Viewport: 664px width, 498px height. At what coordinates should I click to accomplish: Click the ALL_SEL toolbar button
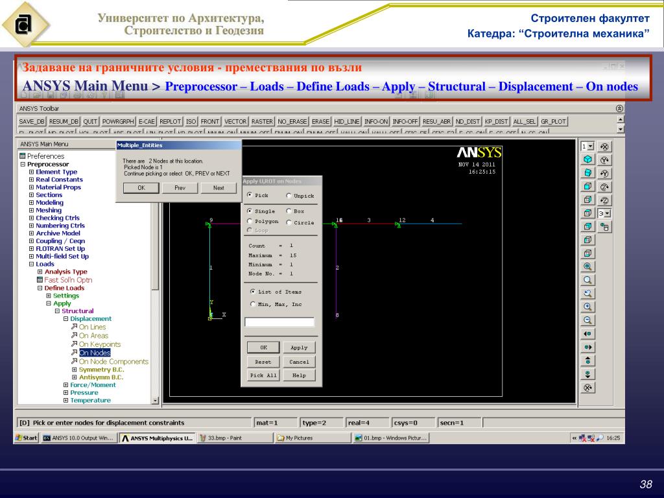(x=524, y=121)
